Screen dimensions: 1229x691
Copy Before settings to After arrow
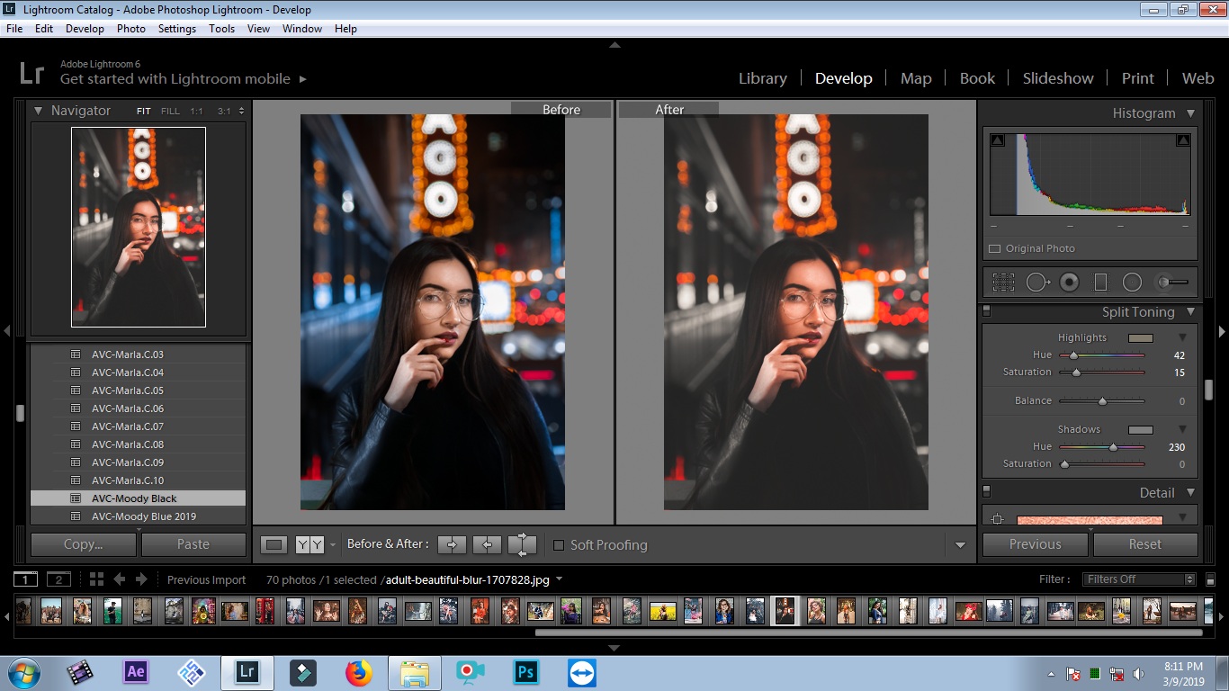tap(452, 544)
